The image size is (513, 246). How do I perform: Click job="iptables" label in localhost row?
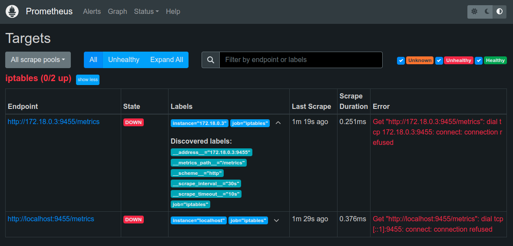coord(248,220)
